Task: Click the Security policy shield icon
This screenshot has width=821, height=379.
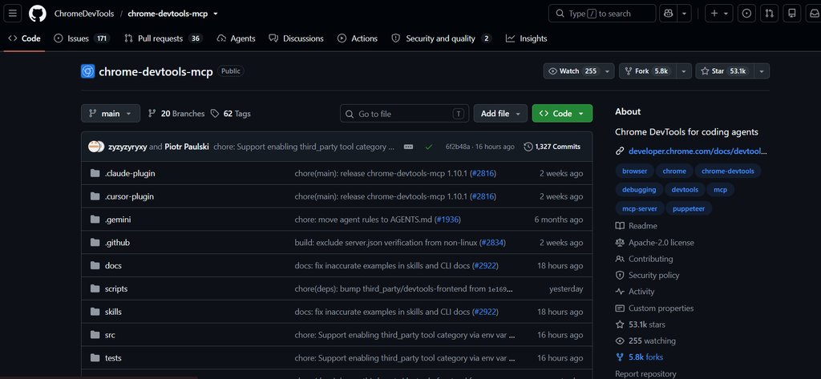Action: 620,275
